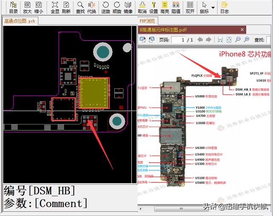Open the 目录 directory tool

13,7
